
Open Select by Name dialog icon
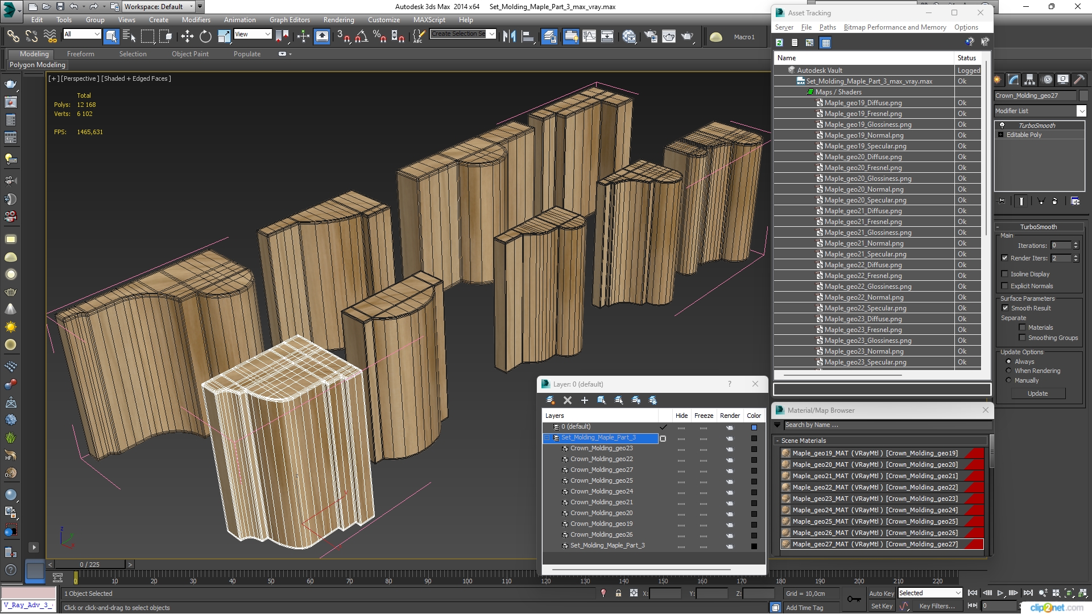(129, 36)
